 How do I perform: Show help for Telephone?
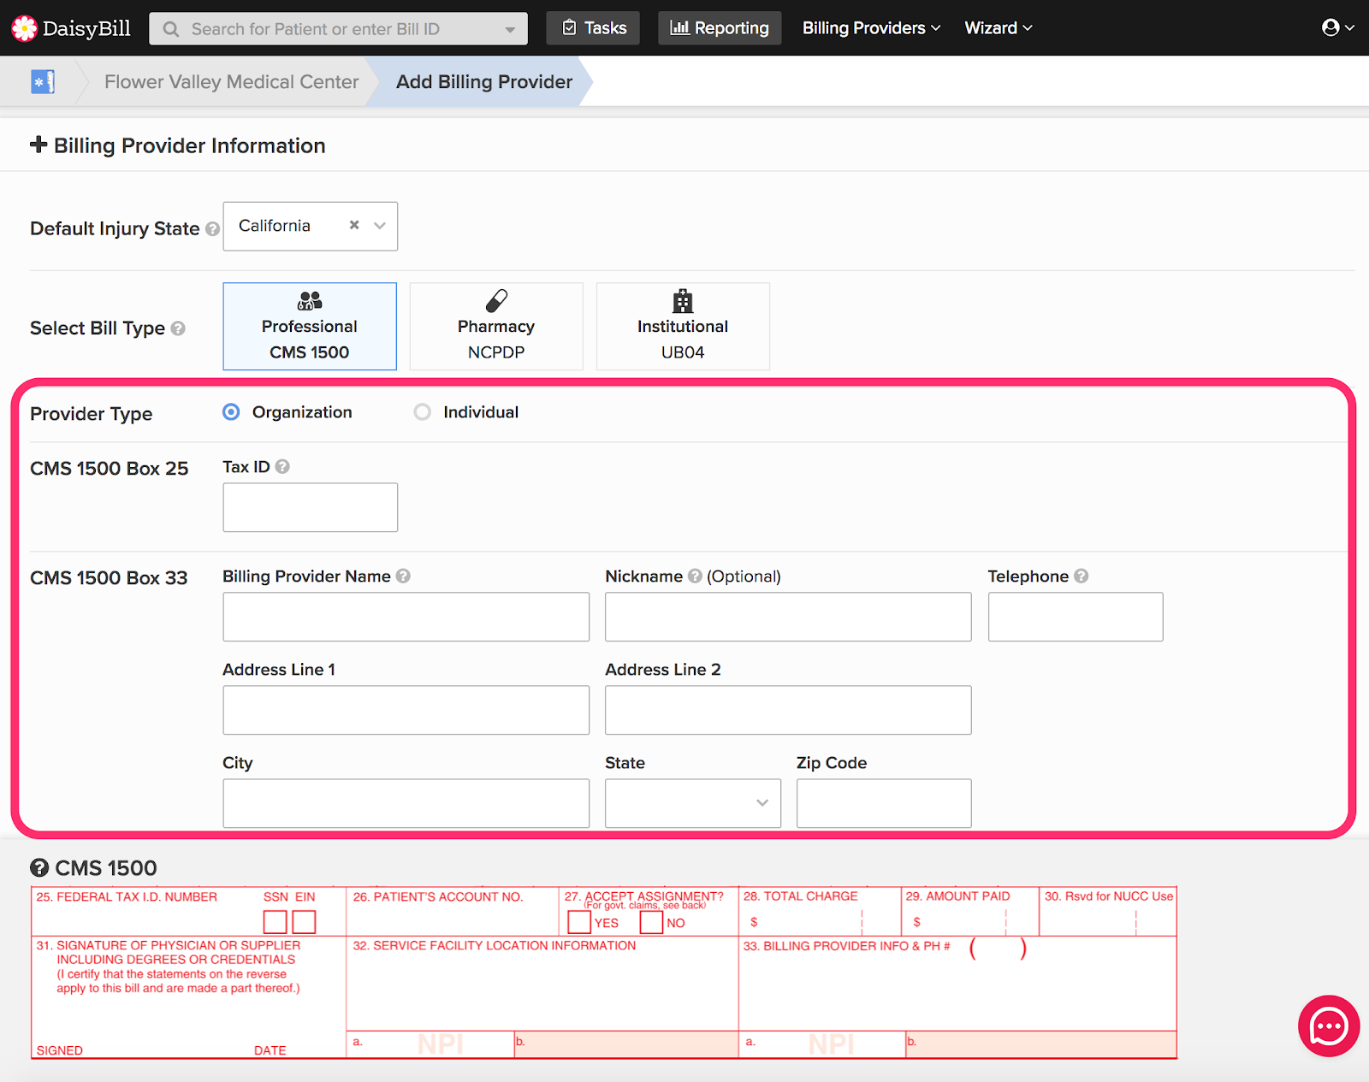tap(1081, 576)
